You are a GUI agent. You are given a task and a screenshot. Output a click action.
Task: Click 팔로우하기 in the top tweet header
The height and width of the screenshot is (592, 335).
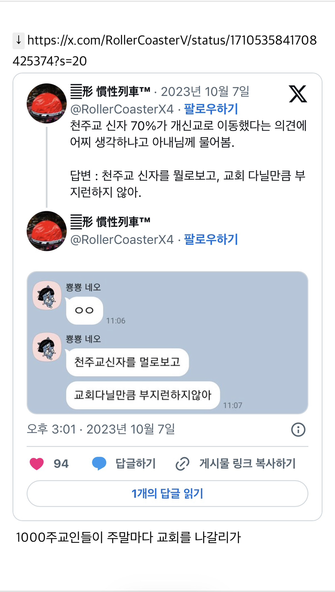[x=211, y=109]
